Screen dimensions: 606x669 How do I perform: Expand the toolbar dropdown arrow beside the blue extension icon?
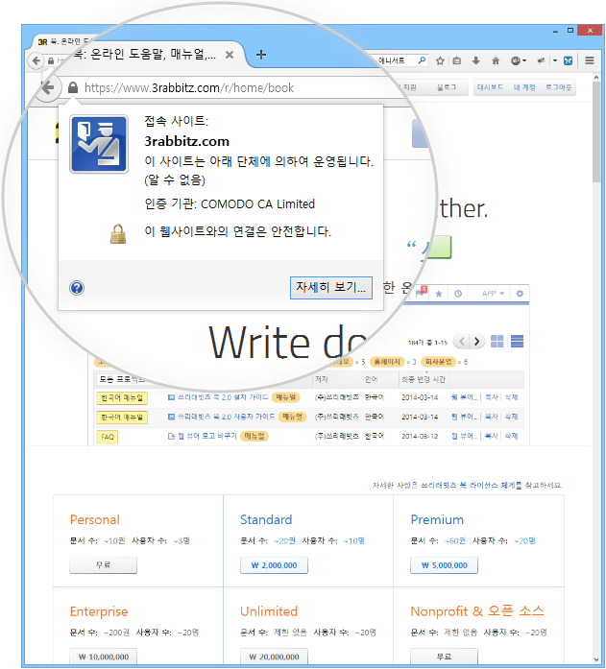point(555,60)
